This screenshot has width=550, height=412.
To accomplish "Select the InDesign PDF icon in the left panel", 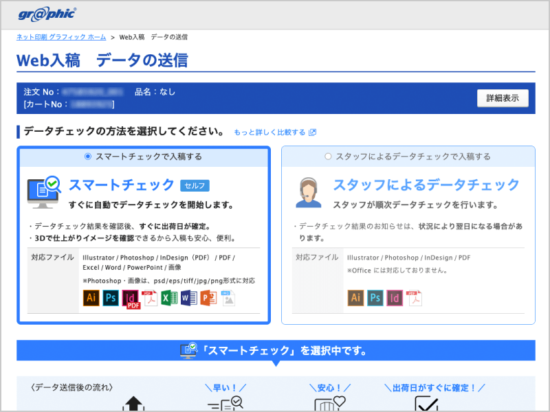I will (x=129, y=298).
